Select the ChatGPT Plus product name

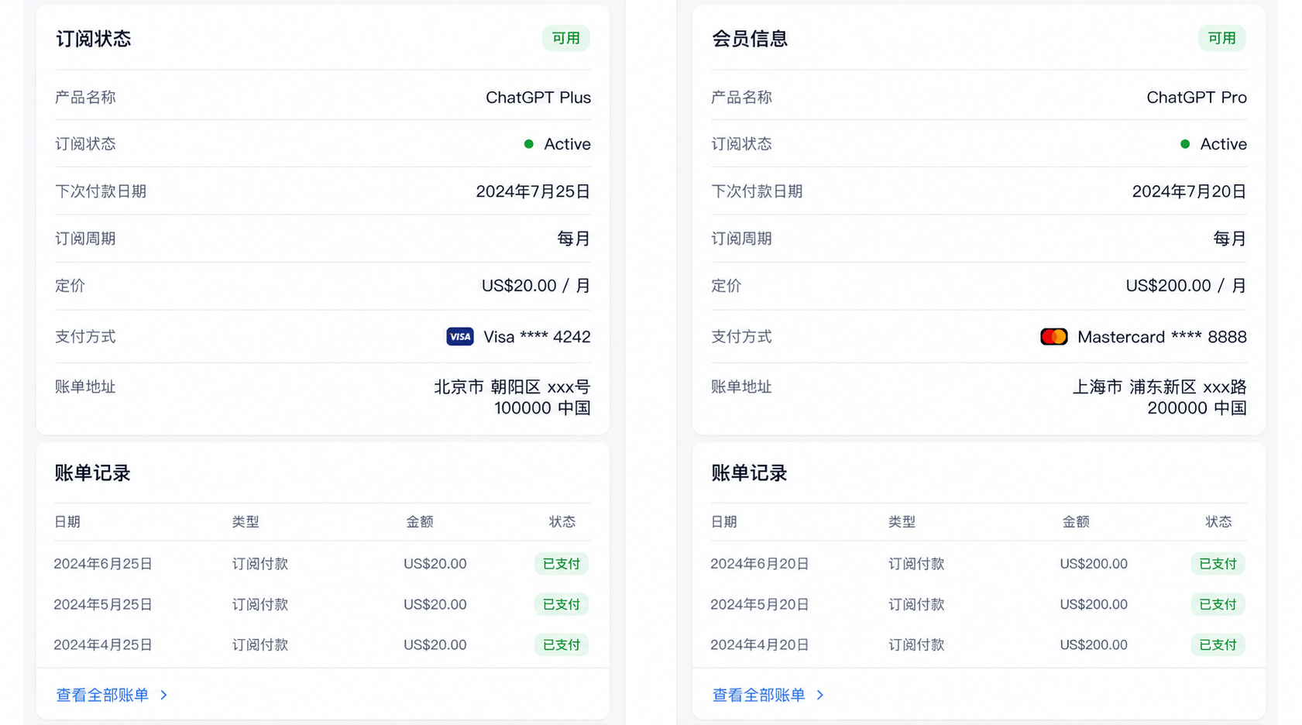tap(538, 98)
